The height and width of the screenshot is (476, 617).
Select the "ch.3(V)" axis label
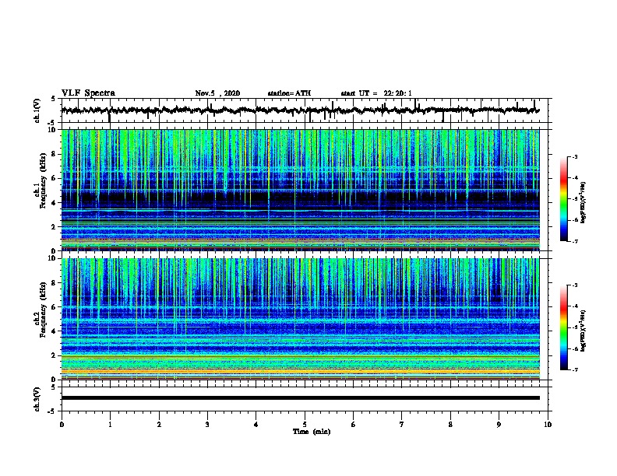(37, 399)
